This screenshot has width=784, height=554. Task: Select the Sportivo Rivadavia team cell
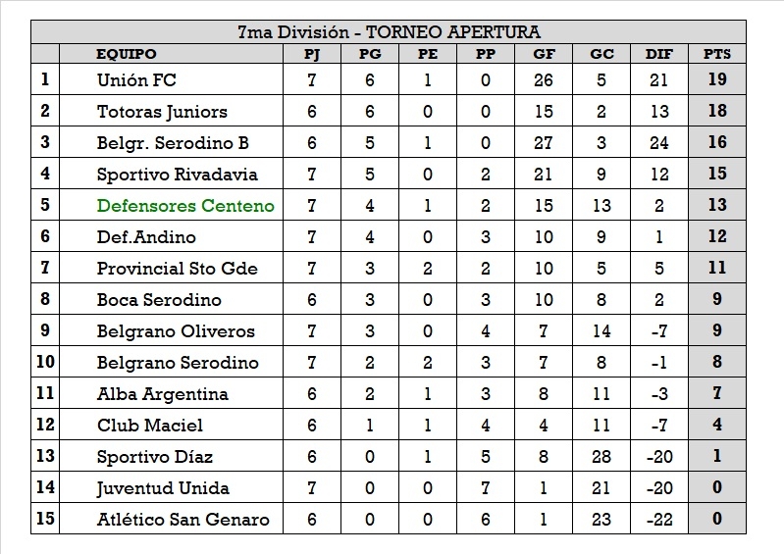[178, 175]
